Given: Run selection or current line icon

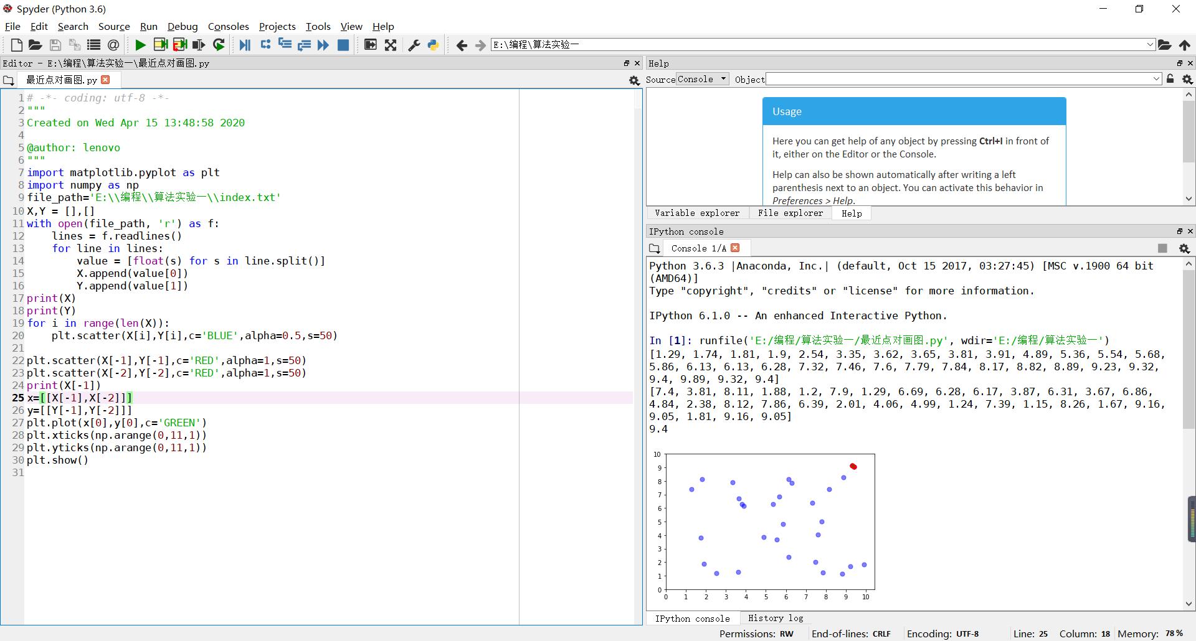Looking at the screenshot, I should [x=199, y=45].
